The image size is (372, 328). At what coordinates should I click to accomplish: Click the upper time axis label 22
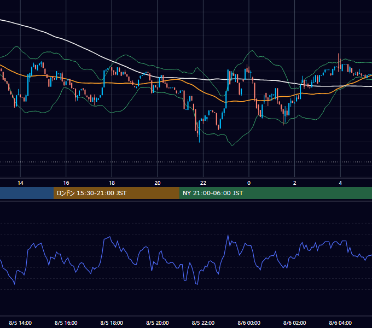pyautogui.click(x=203, y=183)
